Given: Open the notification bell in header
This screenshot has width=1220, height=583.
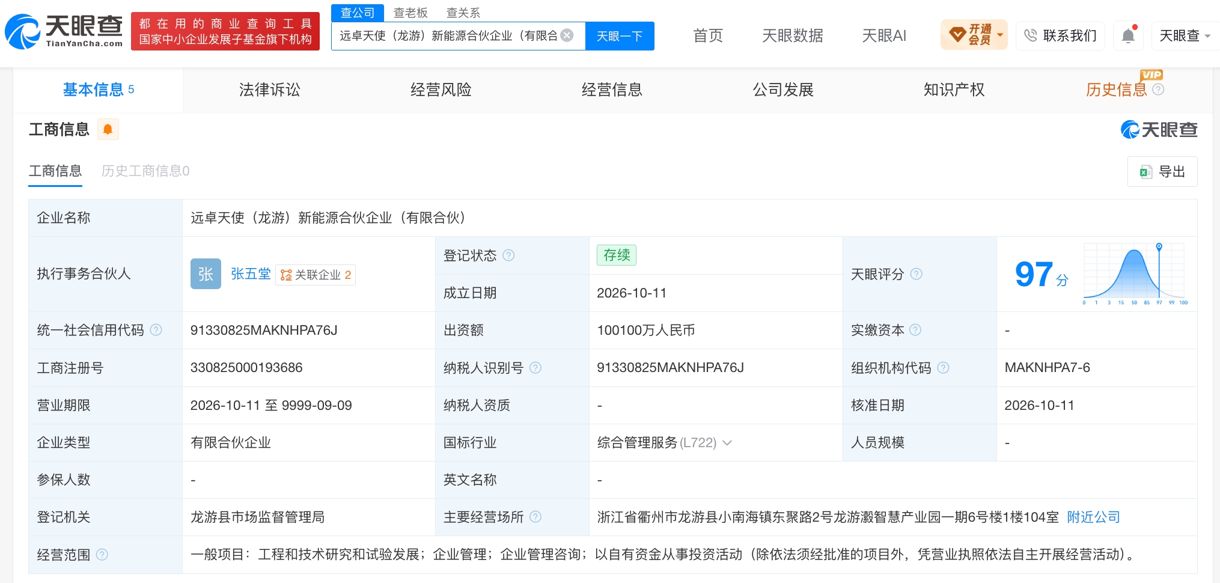Looking at the screenshot, I should coord(1128,36).
